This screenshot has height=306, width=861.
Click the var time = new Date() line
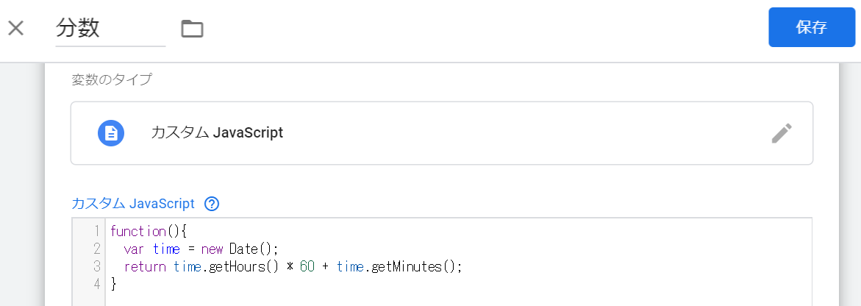(x=202, y=249)
